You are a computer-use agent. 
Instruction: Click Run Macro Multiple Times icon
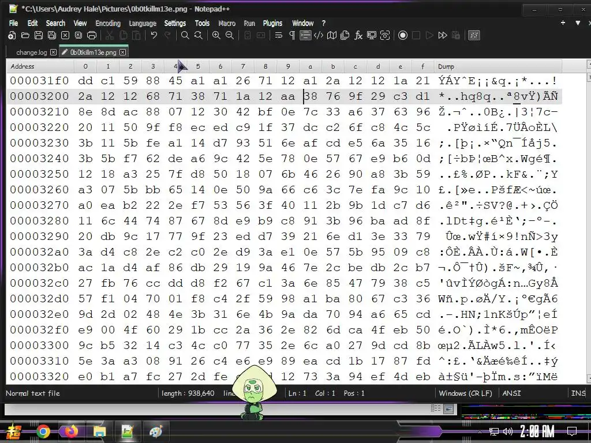(443, 35)
